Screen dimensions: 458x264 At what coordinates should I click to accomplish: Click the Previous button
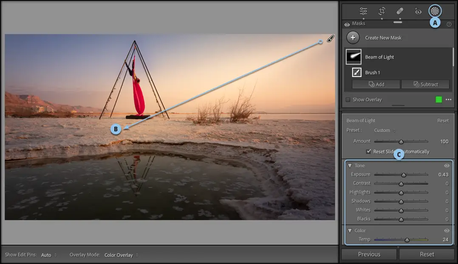click(x=369, y=254)
